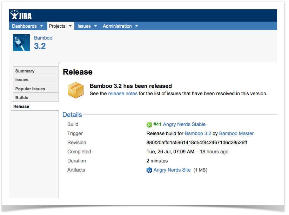Select Administration in the top navigation

coord(117,26)
